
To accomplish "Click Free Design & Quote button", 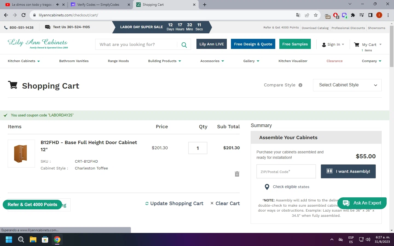I will (x=253, y=44).
